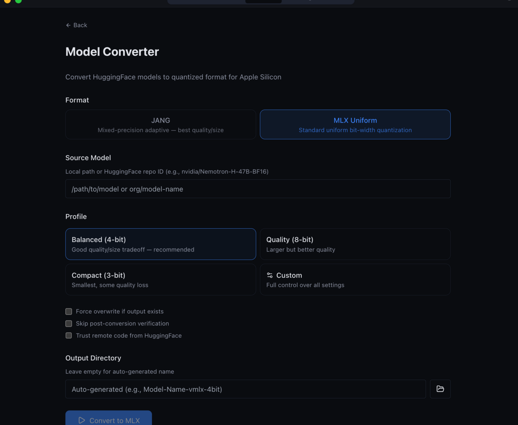Enable Force overwrite if output exists

click(x=68, y=311)
